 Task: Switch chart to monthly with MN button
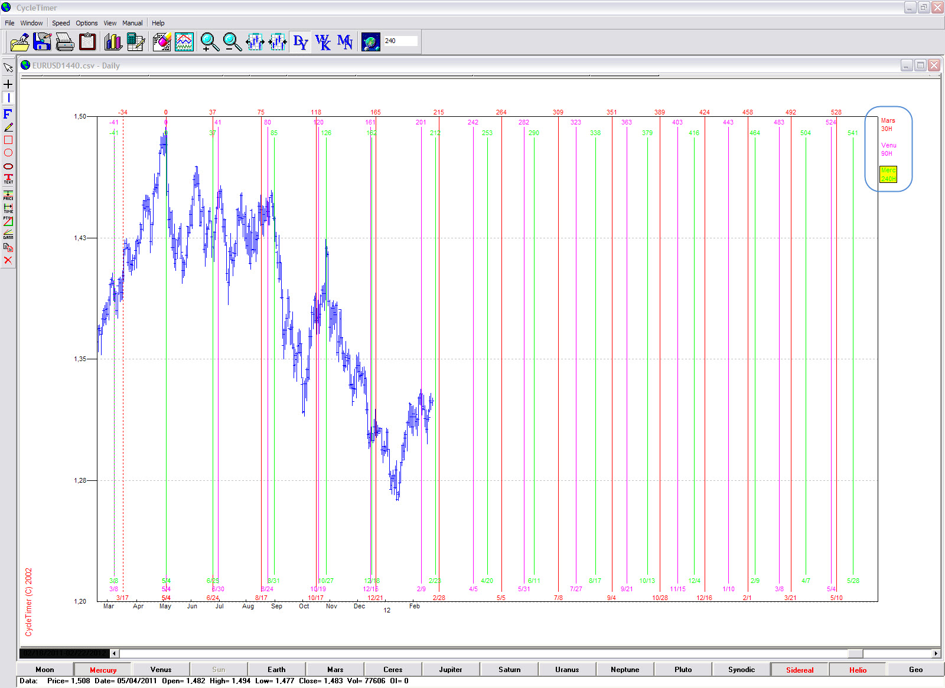pos(345,42)
